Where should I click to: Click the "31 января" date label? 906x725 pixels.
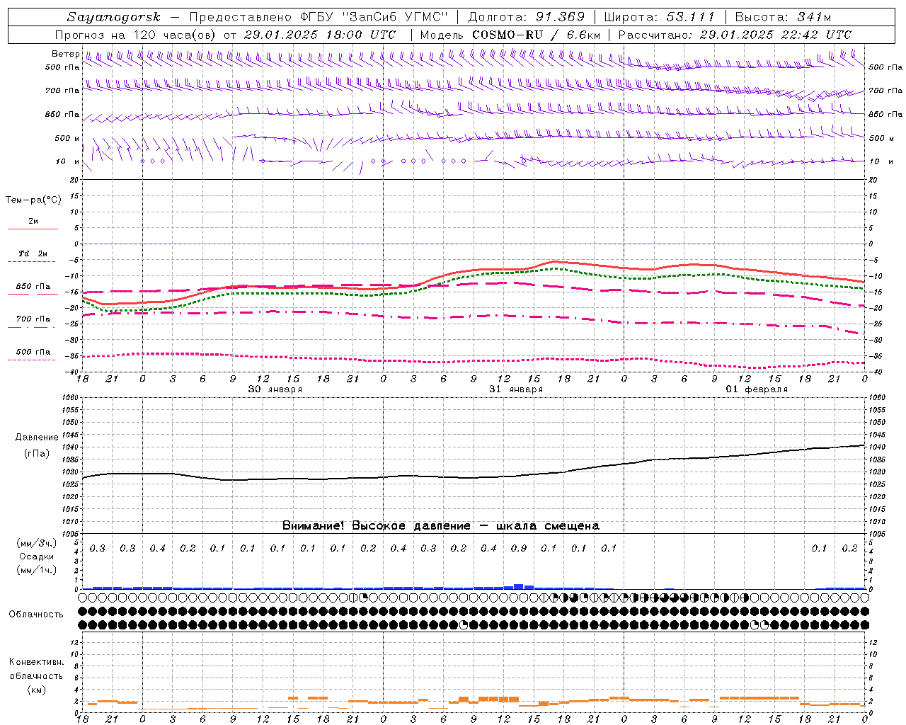tap(516, 389)
